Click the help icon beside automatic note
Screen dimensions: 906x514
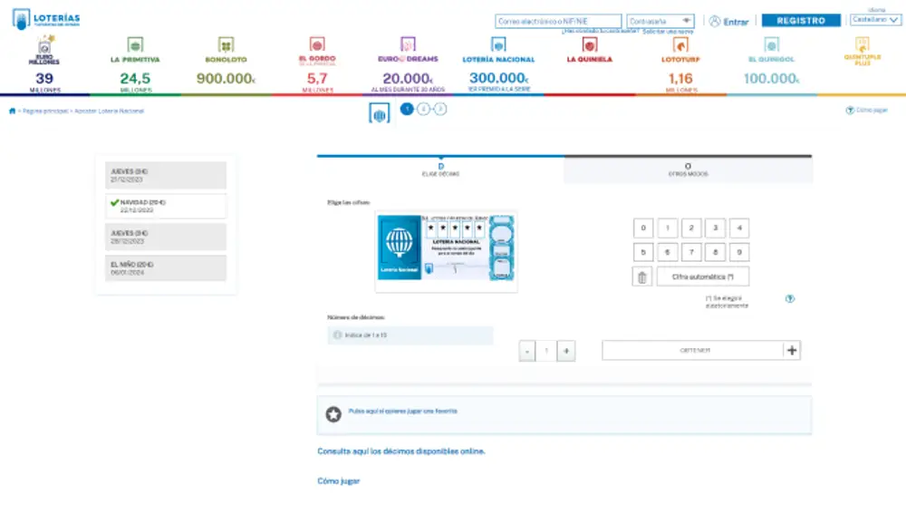tap(790, 299)
